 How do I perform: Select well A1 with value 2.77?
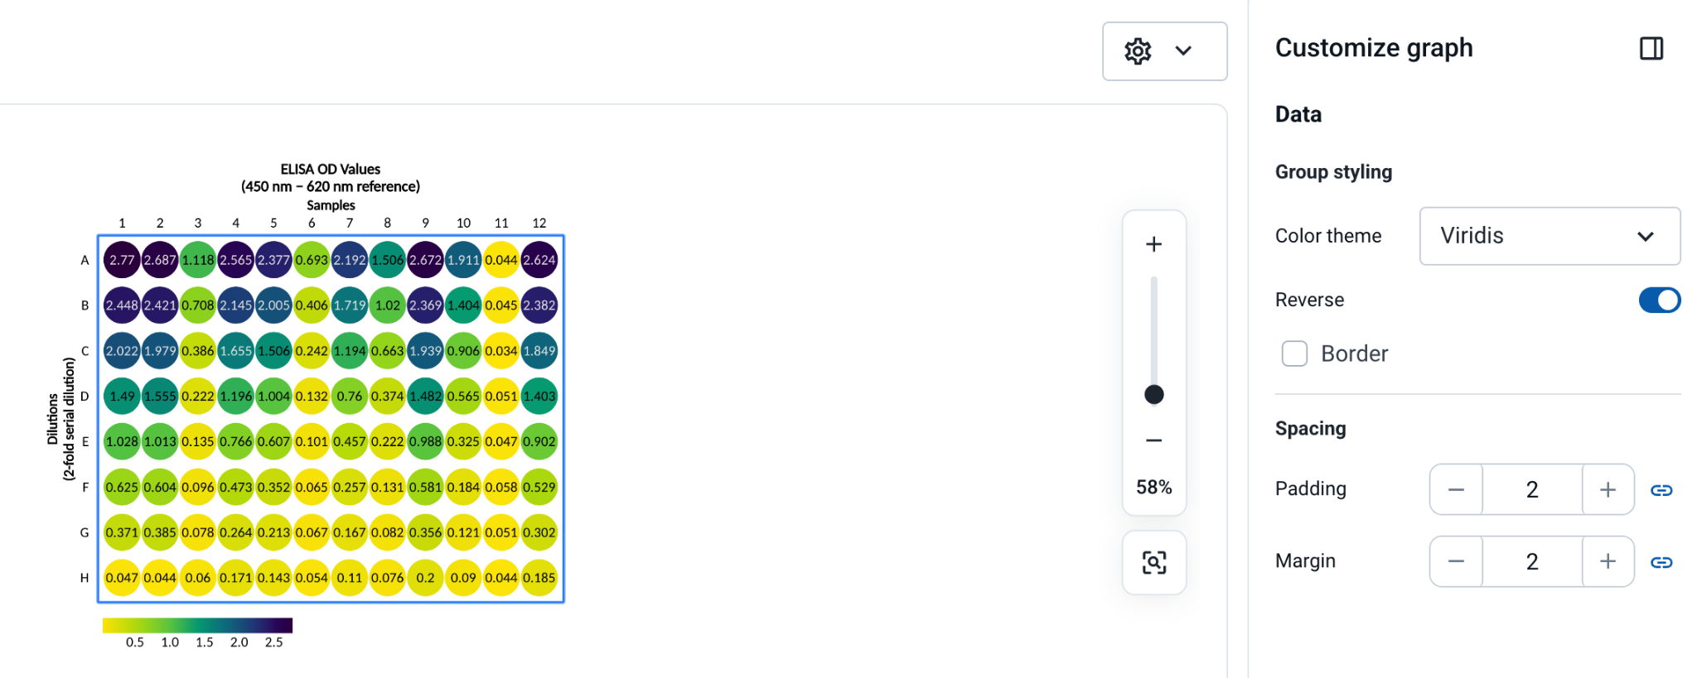(x=122, y=260)
